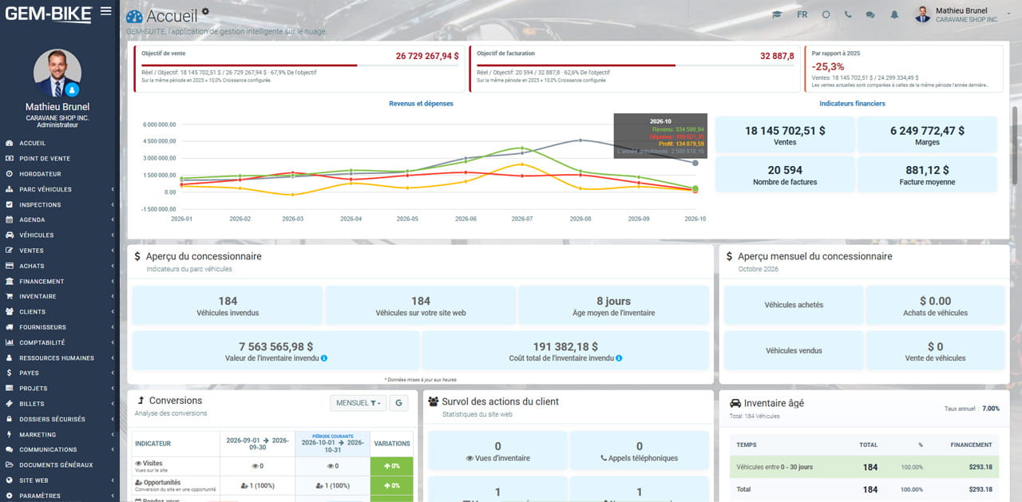1022x502 pixels.
Task: Expand the Parc véhicules menu
Action: pos(60,189)
